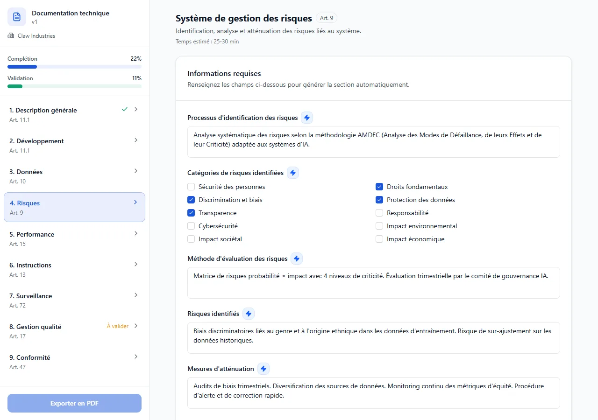Click the building icon next to Claw Industries
Image resolution: width=598 pixels, height=420 pixels.
11,36
